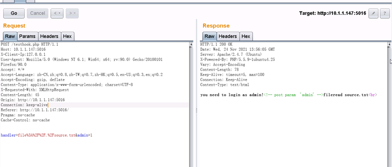Click the 'Connection: keep-alive' request line

[x=24, y=105]
